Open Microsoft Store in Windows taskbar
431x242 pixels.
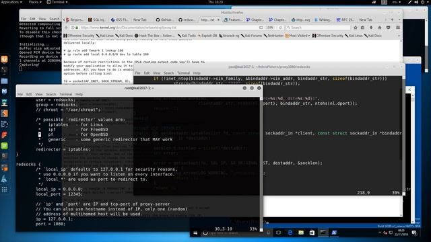coord(312,233)
